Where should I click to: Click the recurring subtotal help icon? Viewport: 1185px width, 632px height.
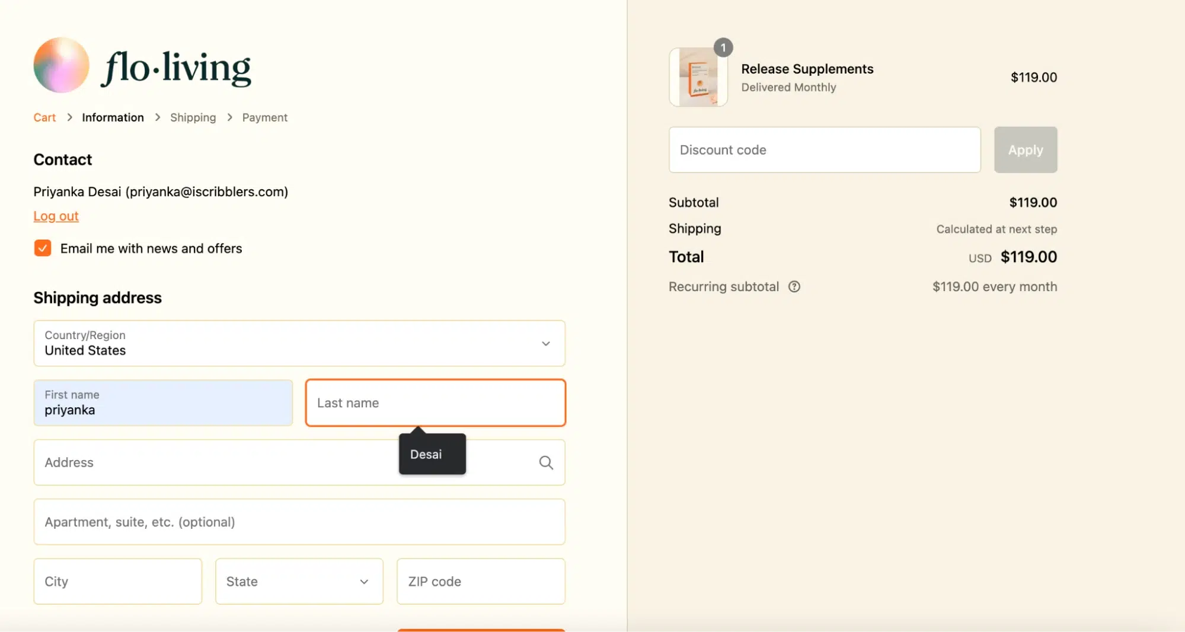(x=794, y=287)
